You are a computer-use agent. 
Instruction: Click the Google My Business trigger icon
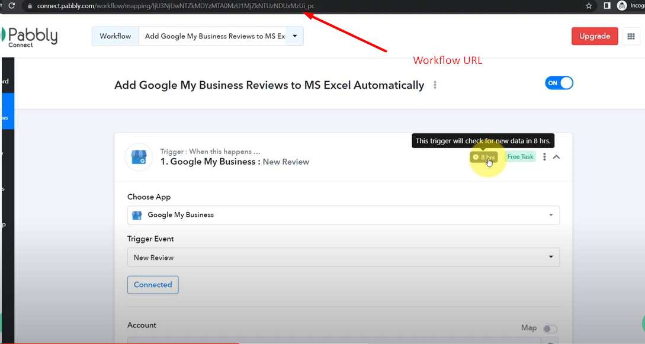click(x=139, y=157)
